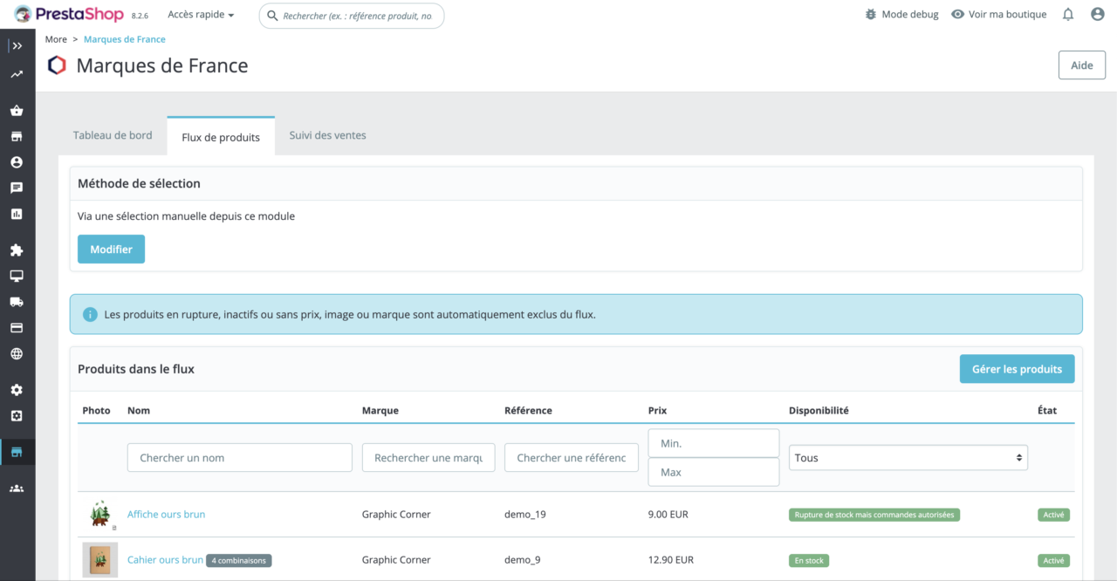
Task: Click the Activé badge for Affiche ours brun
Action: 1053,515
